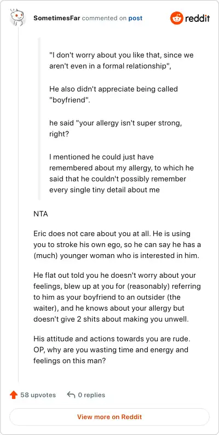Click the quoted "I don't worry about you" text
The width and height of the screenshot is (219, 435).
pyautogui.click(x=122, y=61)
